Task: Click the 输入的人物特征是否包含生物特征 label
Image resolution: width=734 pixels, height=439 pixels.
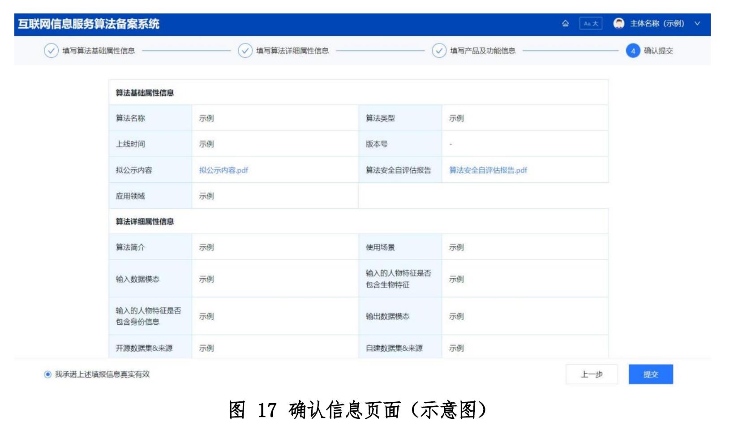Action: click(398, 279)
